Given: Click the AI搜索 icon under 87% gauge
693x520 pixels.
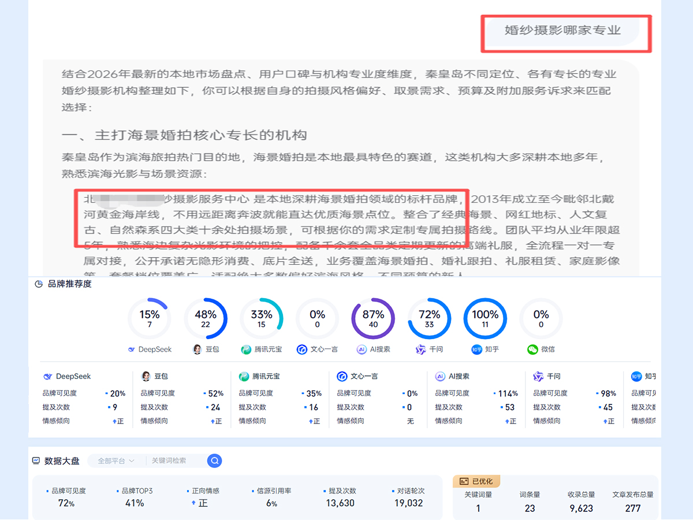Looking at the screenshot, I should [x=362, y=350].
